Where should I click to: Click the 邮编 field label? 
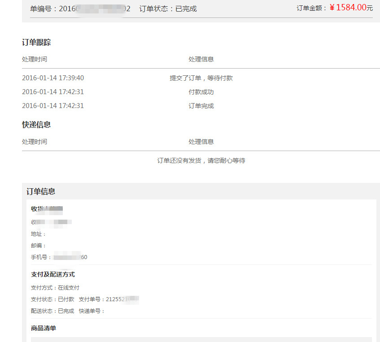pyautogui.click(x=38, y=246)
